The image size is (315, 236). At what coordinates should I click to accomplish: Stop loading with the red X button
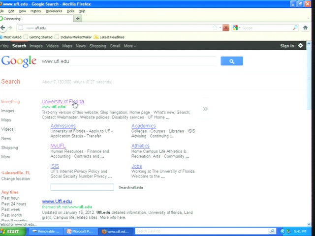pyautogui.click(x=226, y=28)
